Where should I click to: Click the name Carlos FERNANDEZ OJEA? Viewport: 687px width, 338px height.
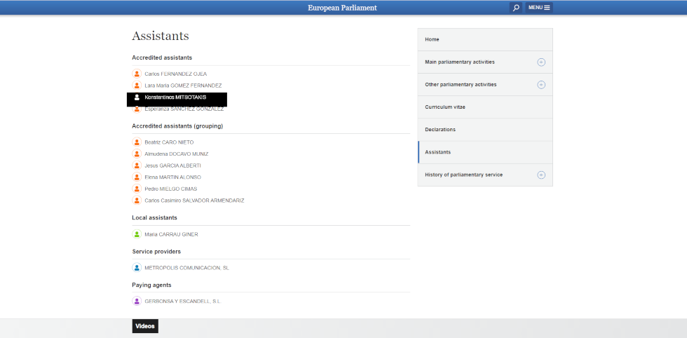[176, 74]
